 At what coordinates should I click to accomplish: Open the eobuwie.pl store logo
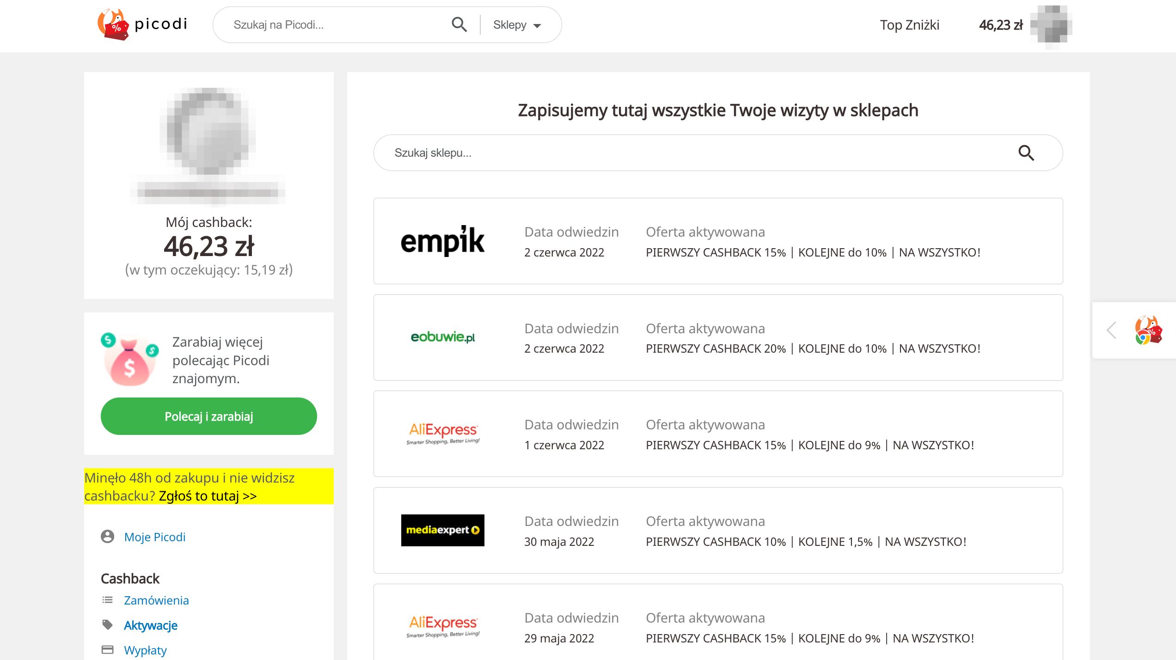click(443, 337)
